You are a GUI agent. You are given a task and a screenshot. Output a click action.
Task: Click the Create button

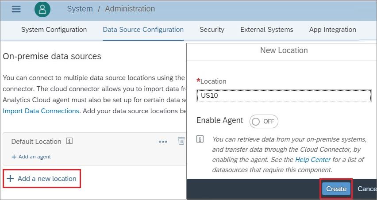pyautogui.click(x=336, y=188)
